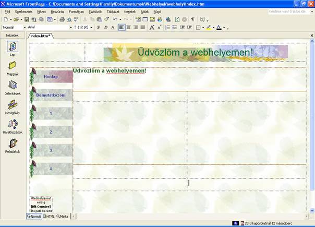Show the Hivatkozások hyperlinks view
Viewport: 315px width, 227px height.
13,124
